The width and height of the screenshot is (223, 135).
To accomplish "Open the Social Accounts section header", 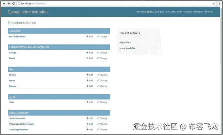I will coord(19,113).
